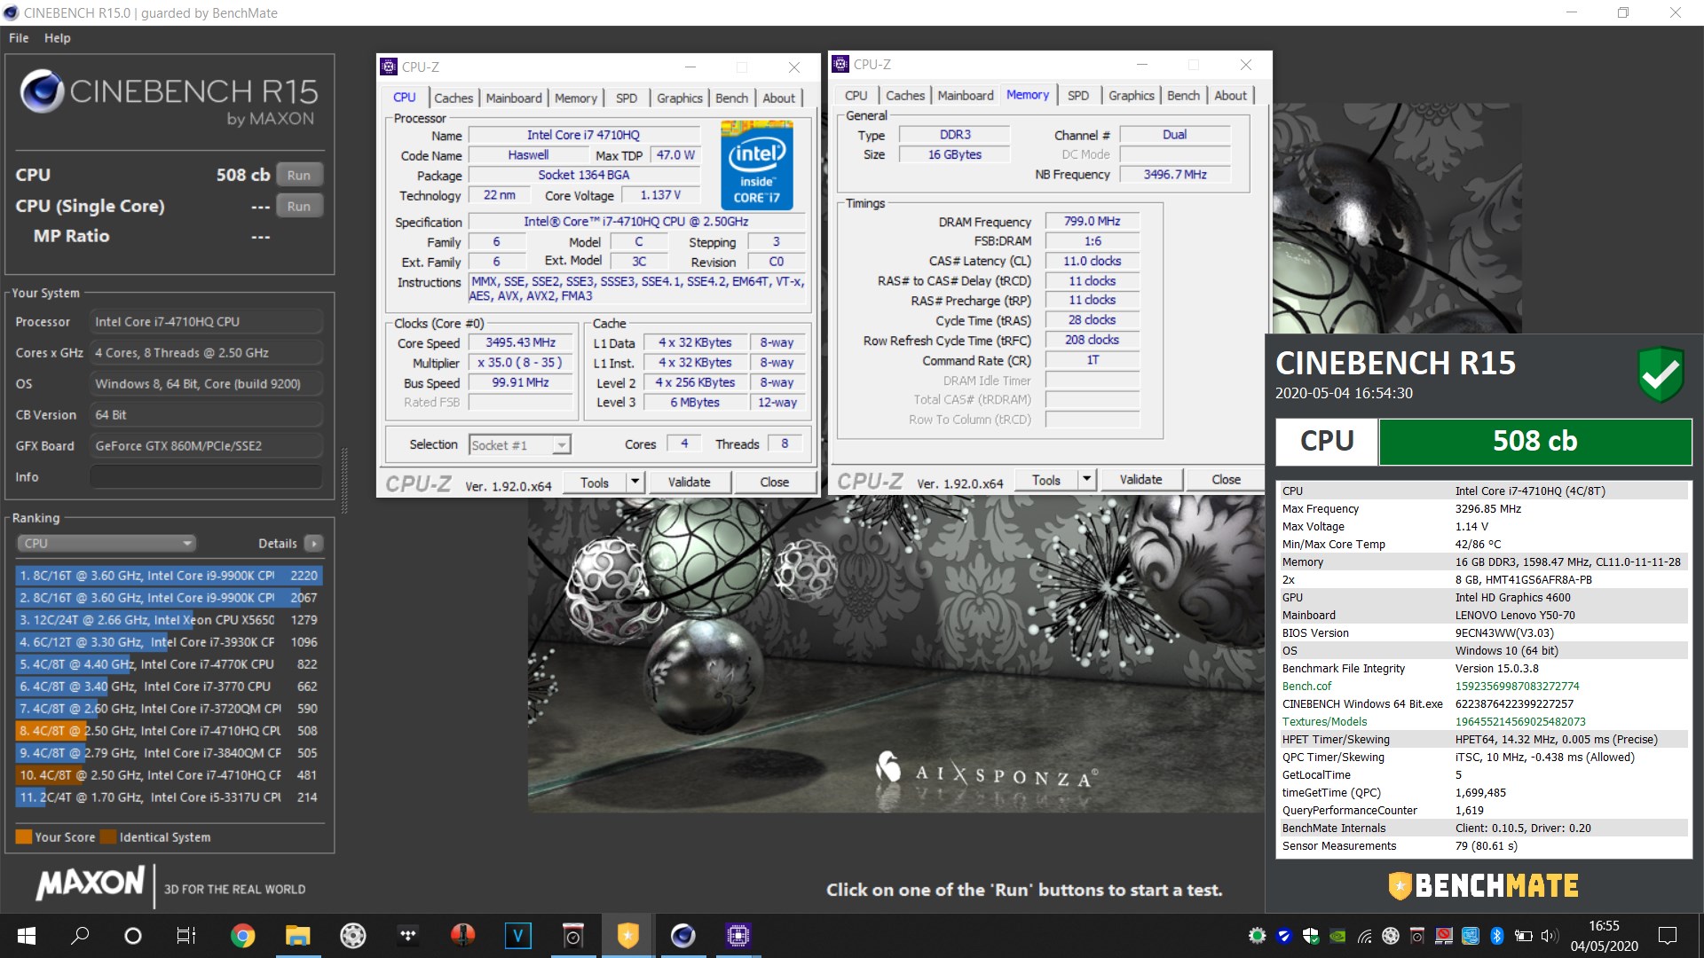Image resolution: width=1704 pixels, height=958 pixels.
Task: Open Bluetooth tray icon
Action: point(1497,936)
